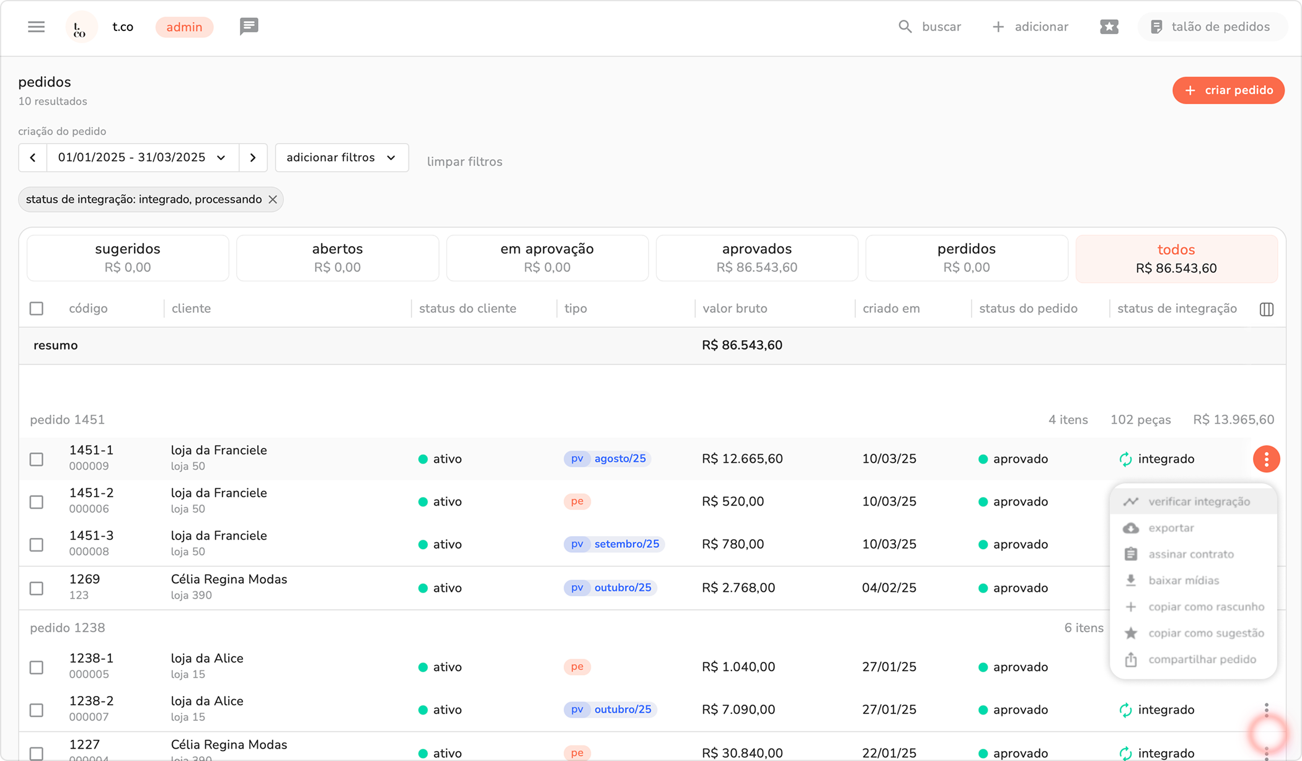
Task: Open the column settings icon
Action: click(x=1267, y=309)
